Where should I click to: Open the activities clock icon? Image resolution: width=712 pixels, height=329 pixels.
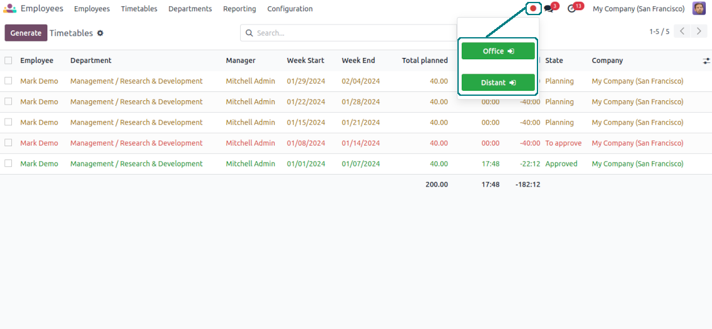pyautogui.click(x=571, y=9)
